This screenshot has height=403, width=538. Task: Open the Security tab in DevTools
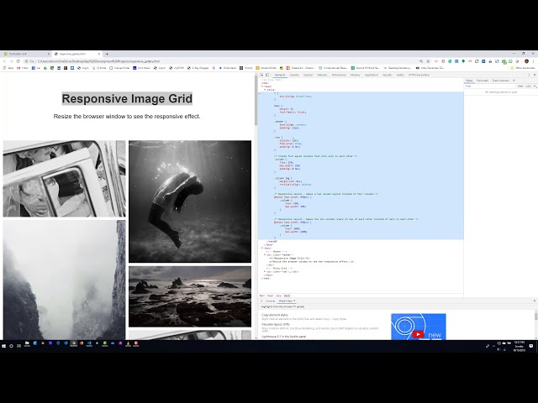point(387,75)
